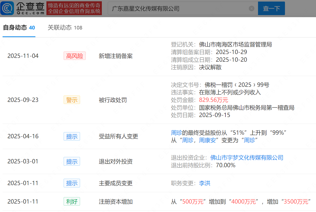Click the 被行政处罚 event title
316x212 pixels.
[x=113, y=100]
